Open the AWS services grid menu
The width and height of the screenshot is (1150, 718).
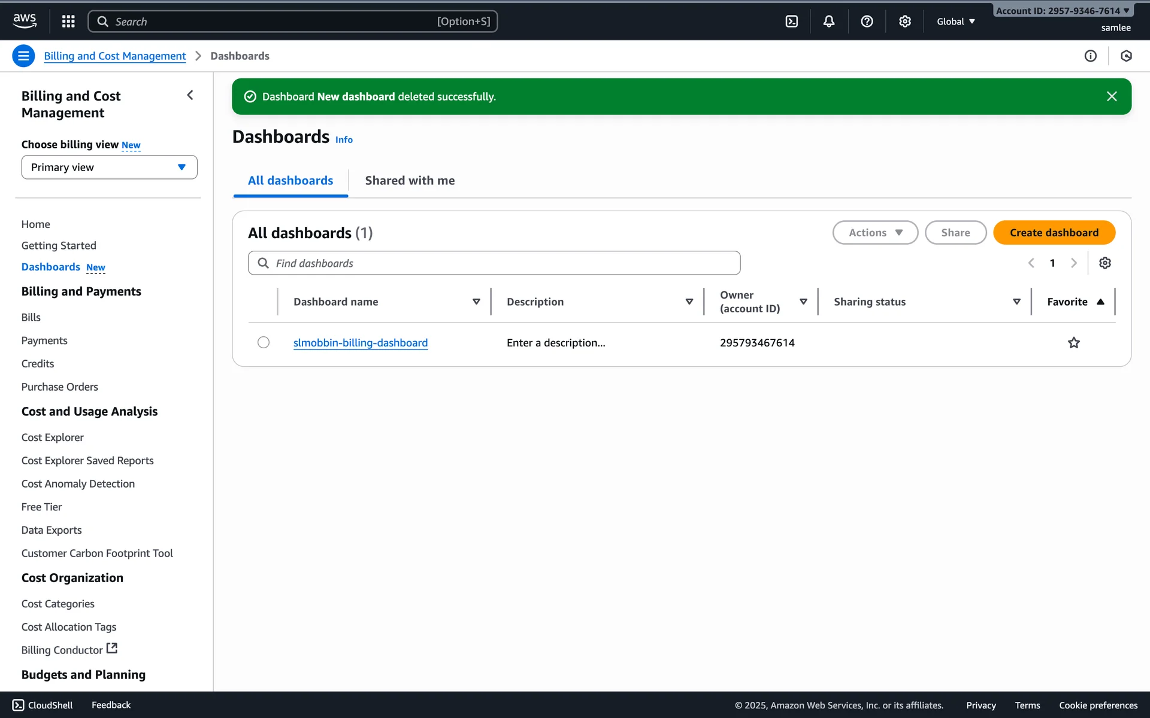(x=68, y=22)
